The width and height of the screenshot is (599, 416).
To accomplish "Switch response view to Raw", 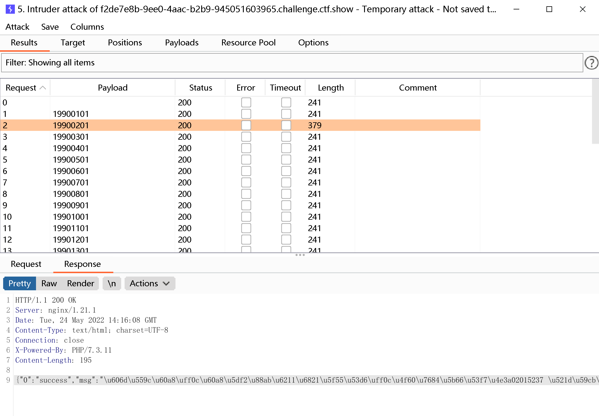I will (x=49, y=283).
